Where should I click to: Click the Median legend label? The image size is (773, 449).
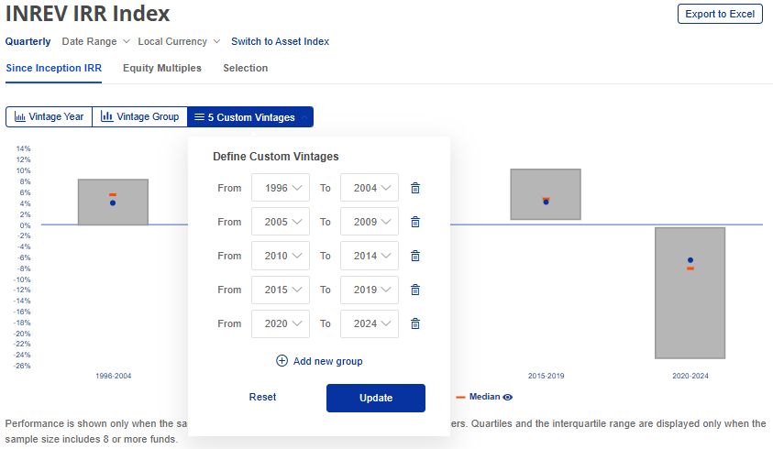(484, 397)
